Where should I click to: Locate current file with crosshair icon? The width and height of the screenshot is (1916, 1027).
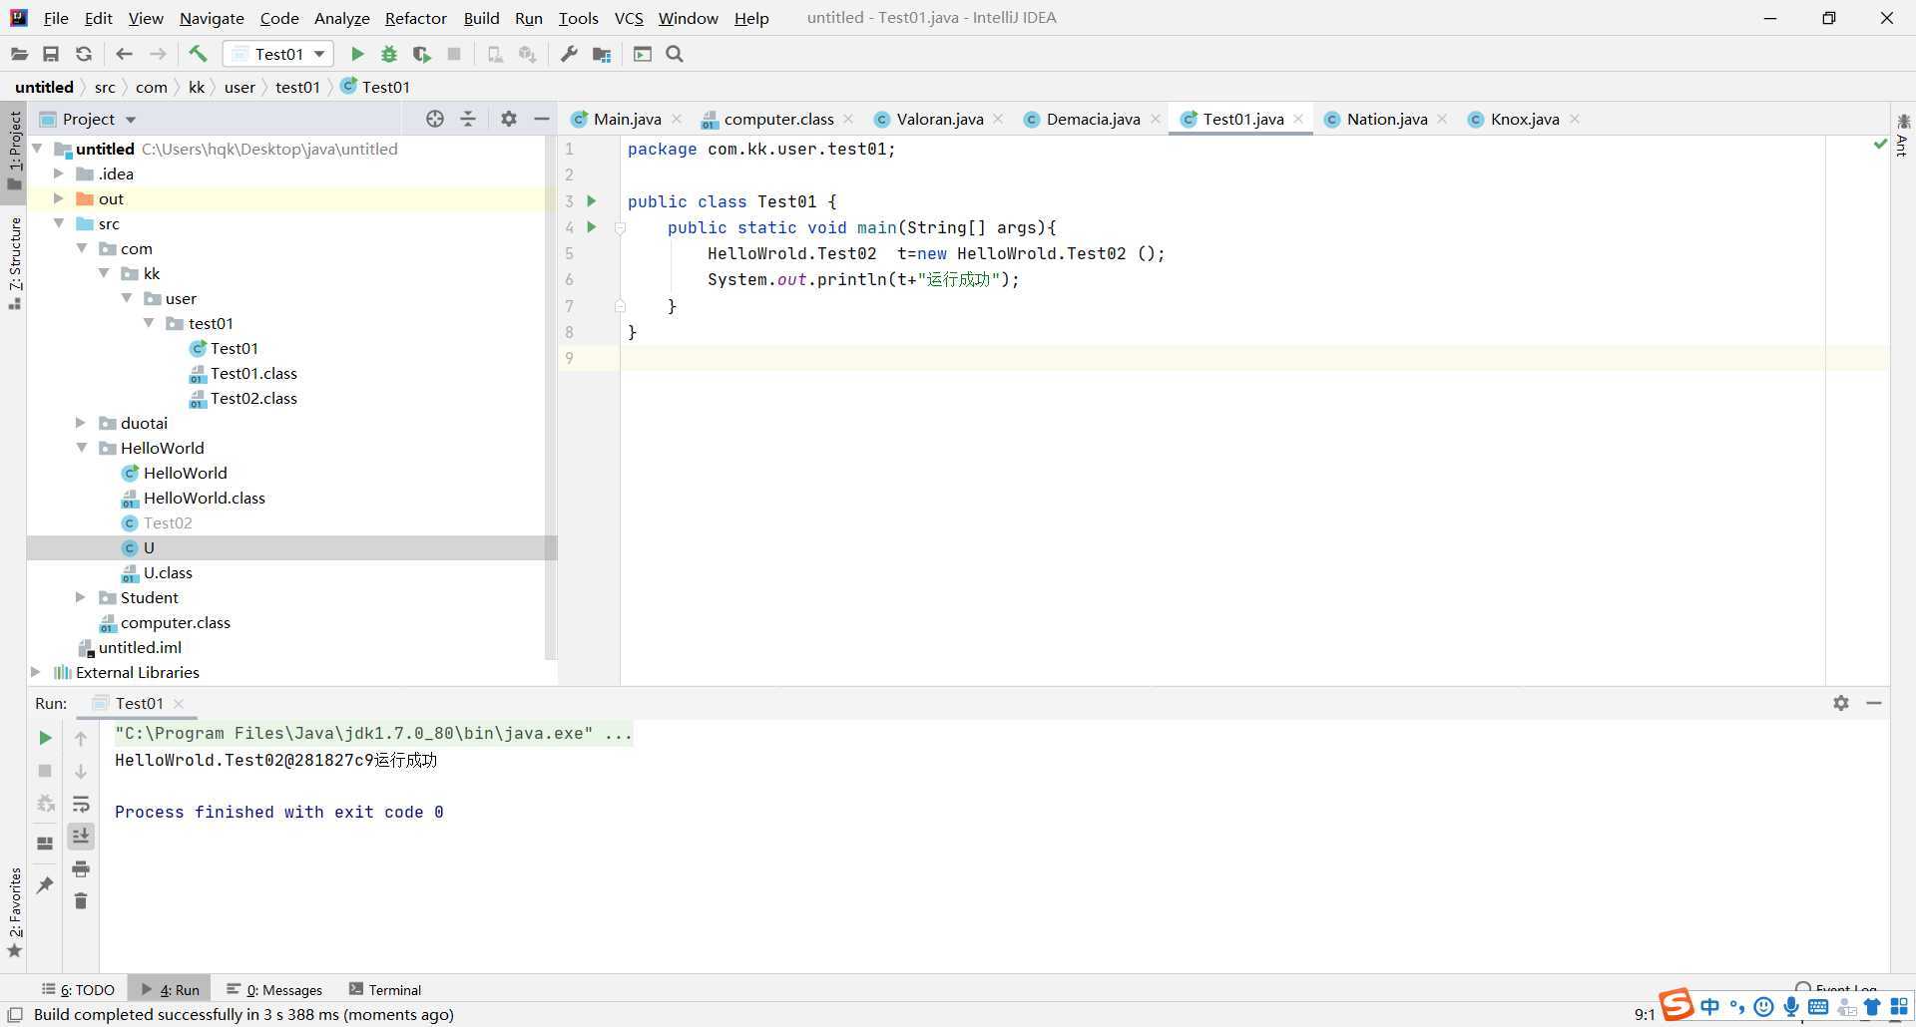click(x=434, y=119)
